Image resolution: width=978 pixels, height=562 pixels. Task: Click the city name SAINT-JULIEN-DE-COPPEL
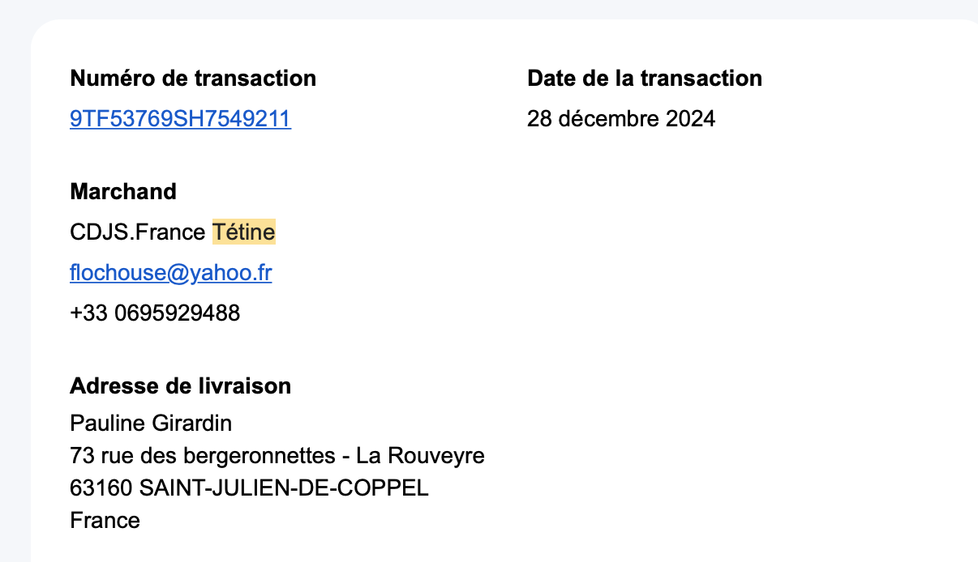pos(284,488)
